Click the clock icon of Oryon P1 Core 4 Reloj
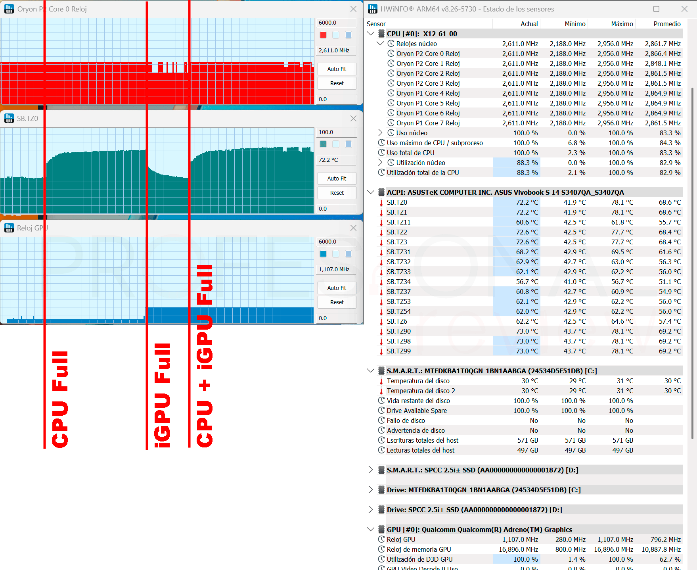This screenshot has height=570, width=697. (x=391, y=93)
